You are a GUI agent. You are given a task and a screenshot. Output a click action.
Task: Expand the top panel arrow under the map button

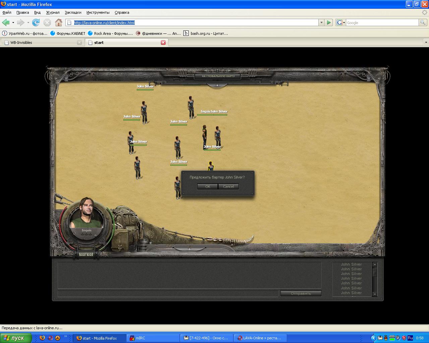tap(217, 85)
